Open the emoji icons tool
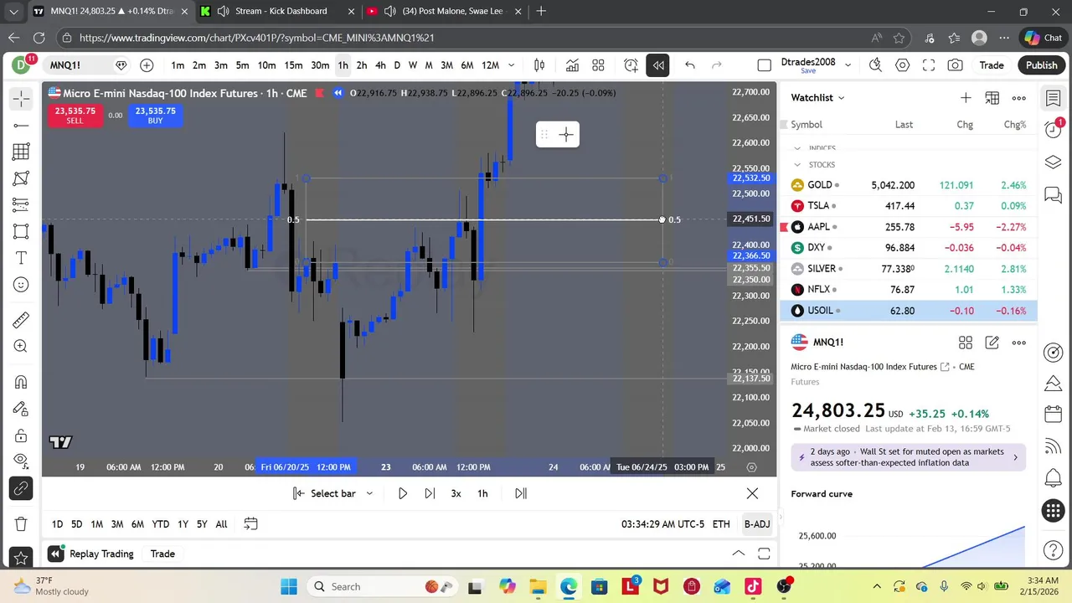 coord(21,285)
